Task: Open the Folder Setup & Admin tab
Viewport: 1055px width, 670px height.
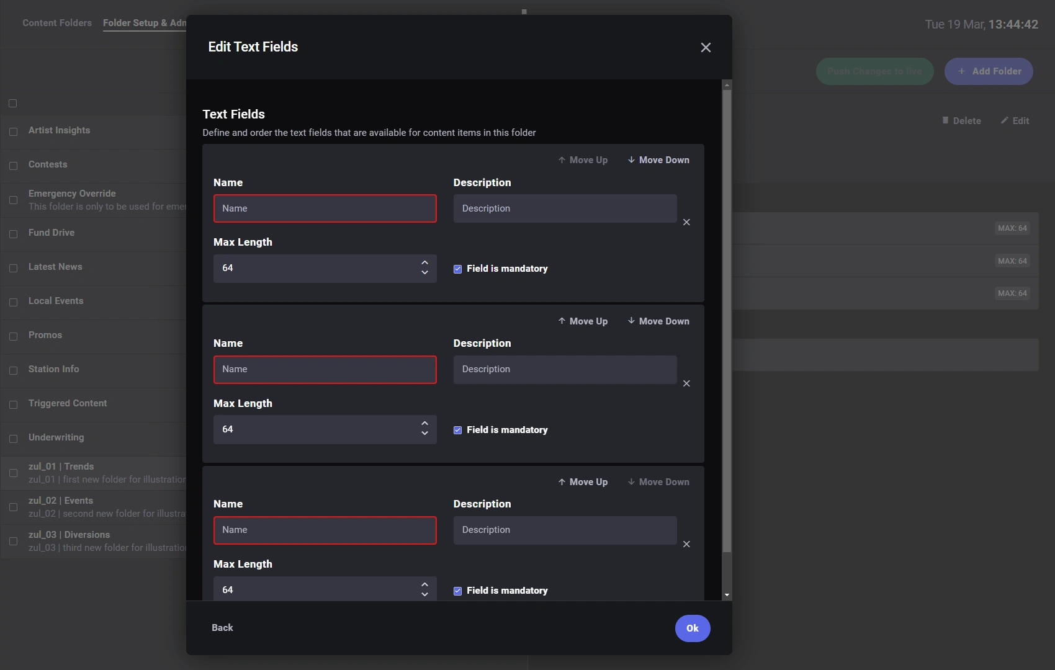Action: [x=145, y=23]
